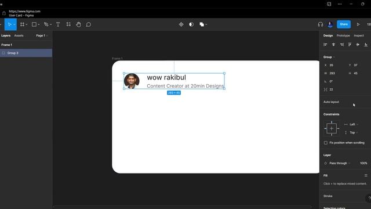The height and width of the screenshot is (209, 371).
Task: Select the Text tool
Action: point(58,24)
